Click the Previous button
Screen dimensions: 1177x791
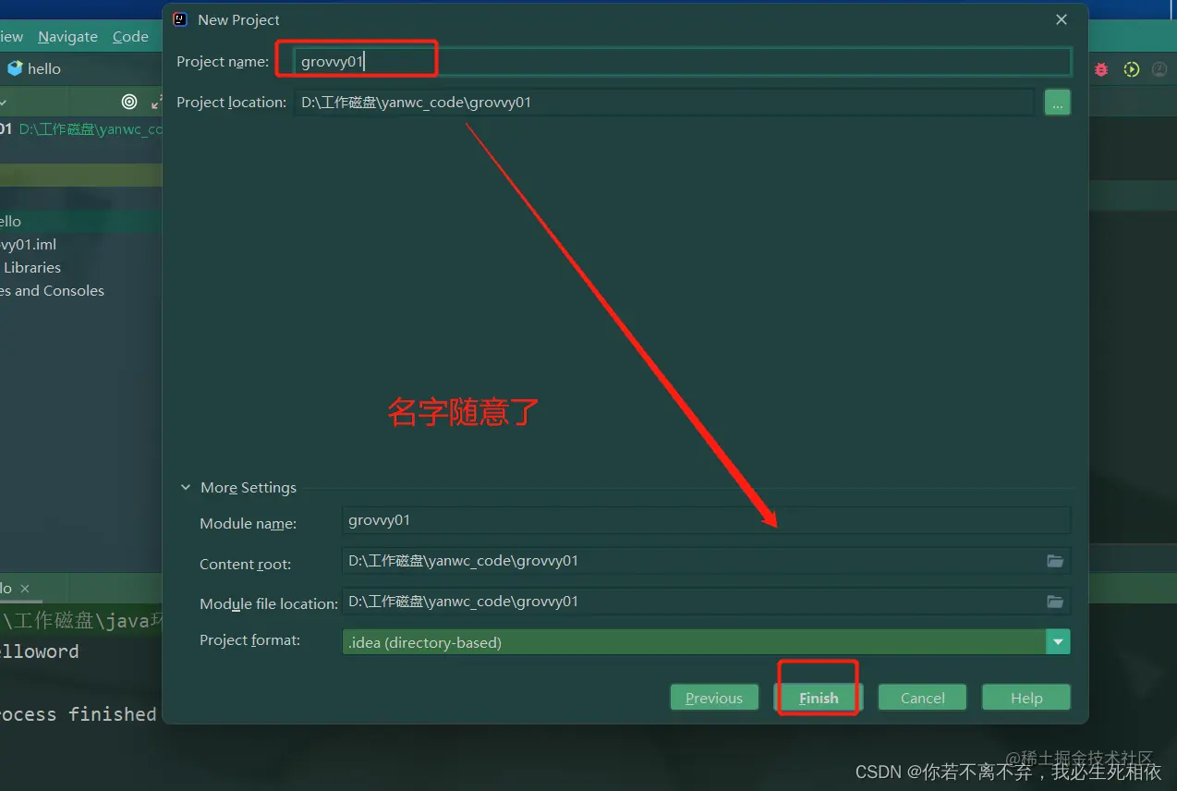[x=714, y=698]
